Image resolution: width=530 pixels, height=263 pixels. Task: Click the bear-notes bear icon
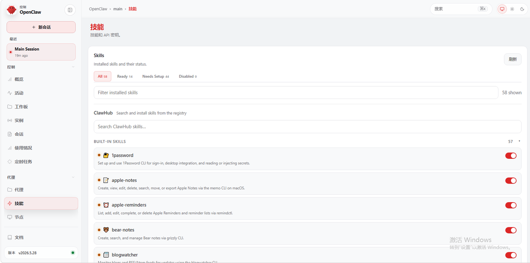tap(106, 230)
